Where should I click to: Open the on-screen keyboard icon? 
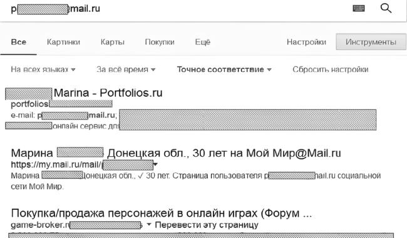pos(359,9)
